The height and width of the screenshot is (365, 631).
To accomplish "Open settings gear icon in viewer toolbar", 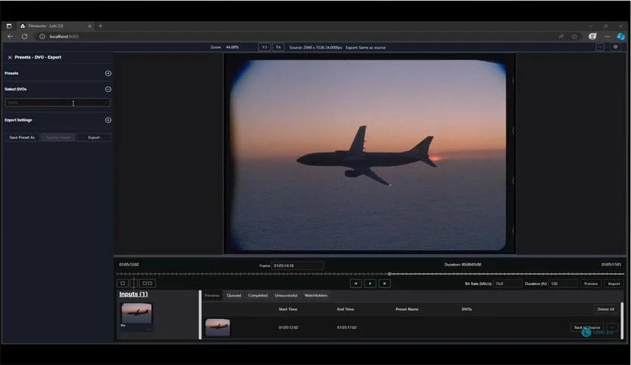I will (615, 47).
